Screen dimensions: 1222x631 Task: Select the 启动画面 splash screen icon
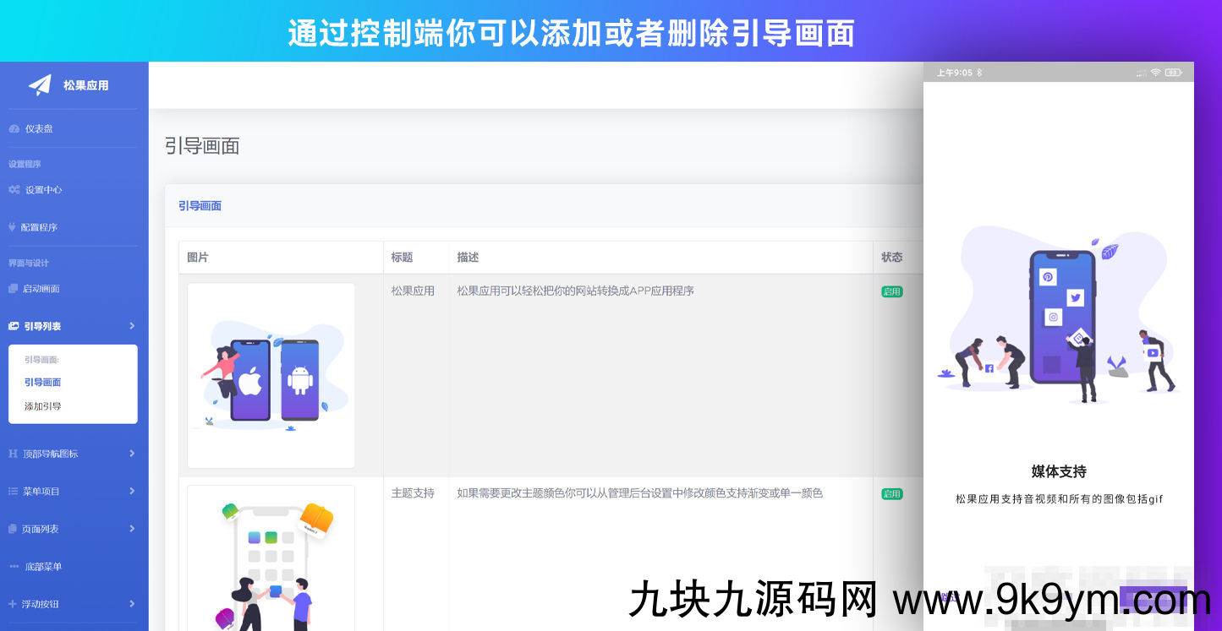12,288
